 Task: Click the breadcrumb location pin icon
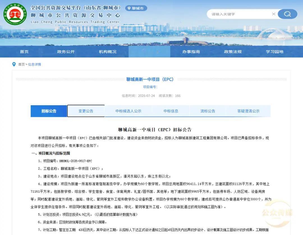(x=14, y=64)
